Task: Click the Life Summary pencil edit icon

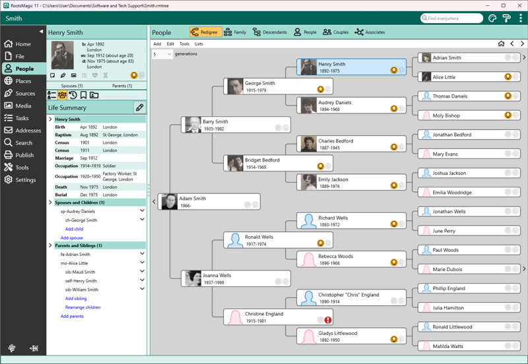Action: 139,107
